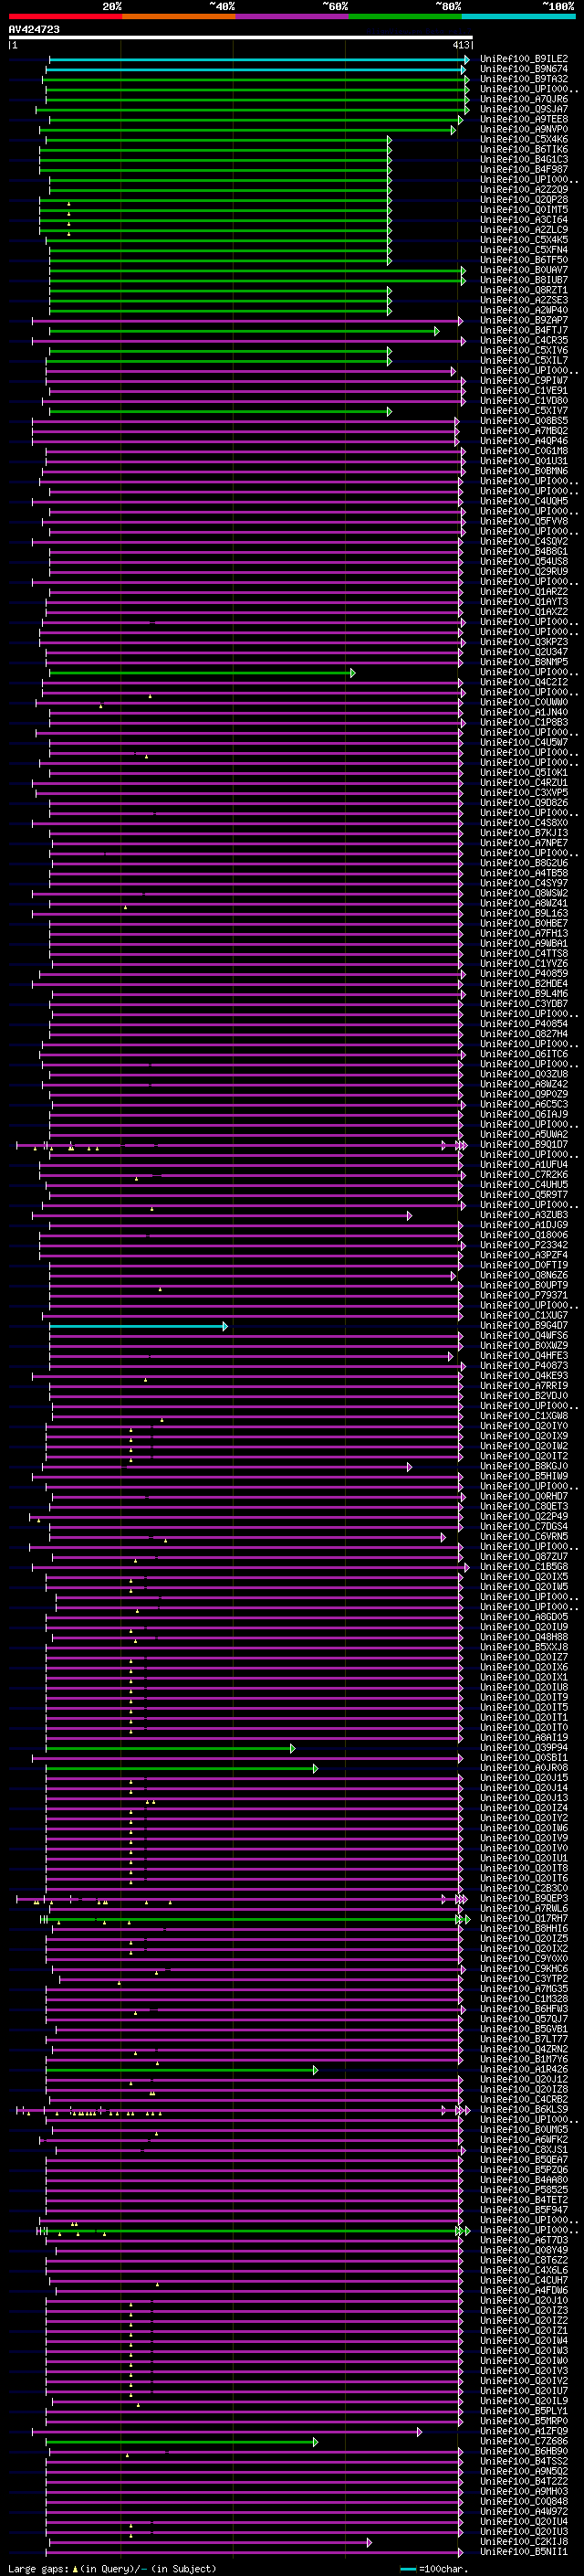
Task: Open hit UniRef100_P23342
Action: pos(523,1246)
